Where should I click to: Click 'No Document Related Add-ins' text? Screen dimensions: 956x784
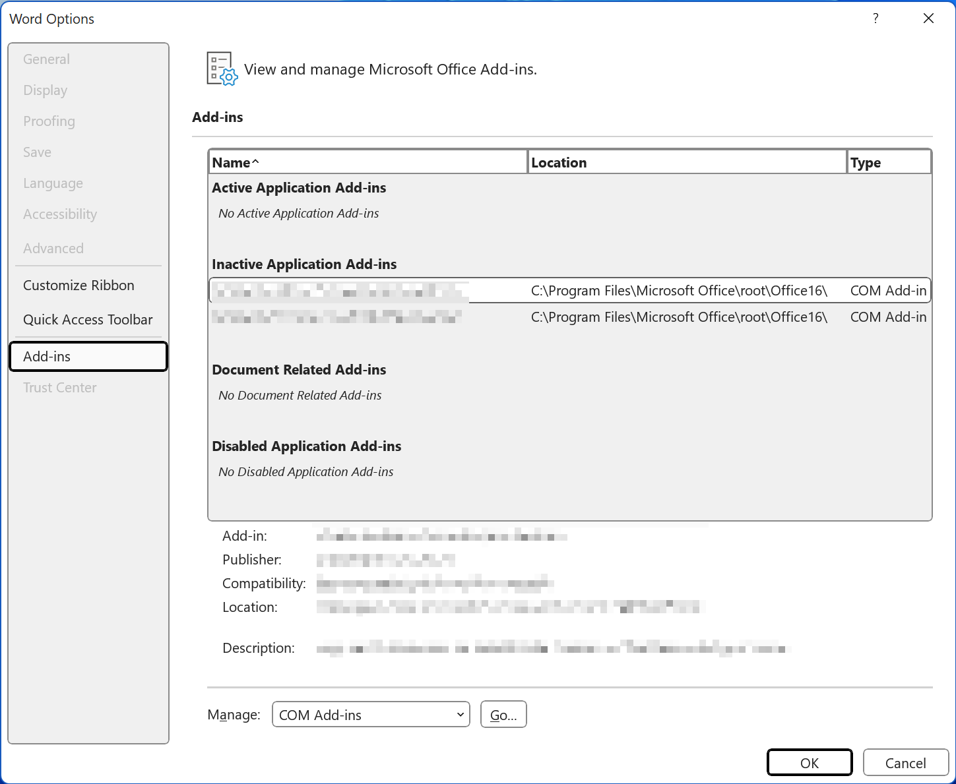click(300, 396)
